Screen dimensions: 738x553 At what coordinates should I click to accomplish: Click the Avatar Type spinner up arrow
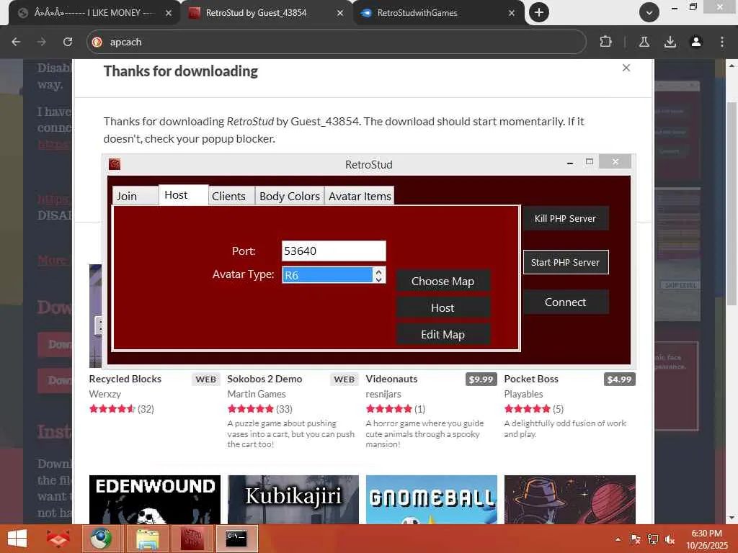coord(378,271)
